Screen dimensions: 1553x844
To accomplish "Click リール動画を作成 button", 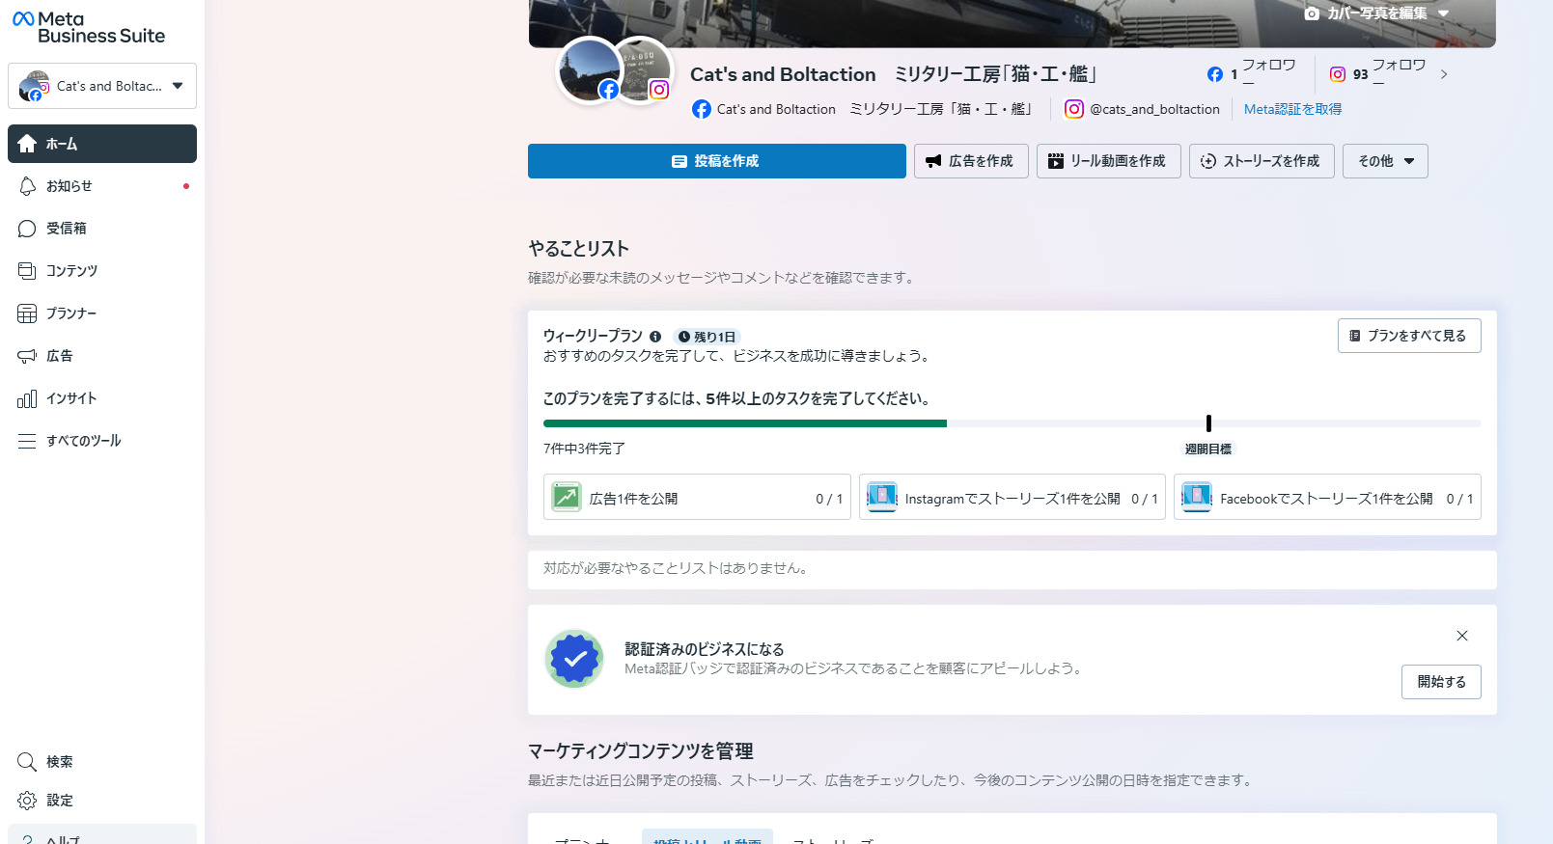I will [1109, 161].
